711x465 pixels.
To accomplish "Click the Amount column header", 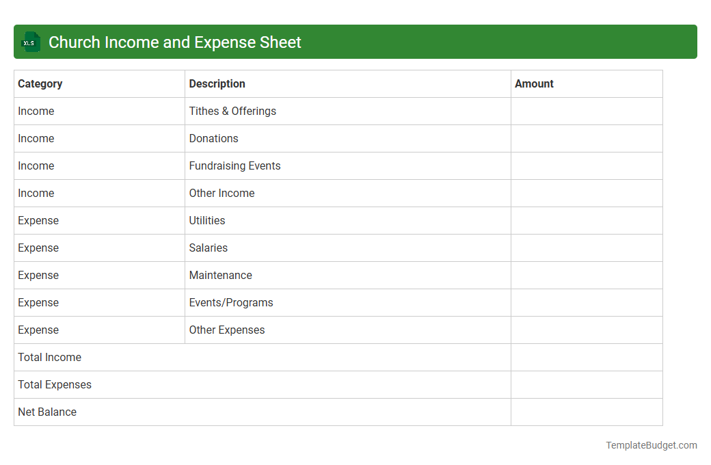I will 534,83.
